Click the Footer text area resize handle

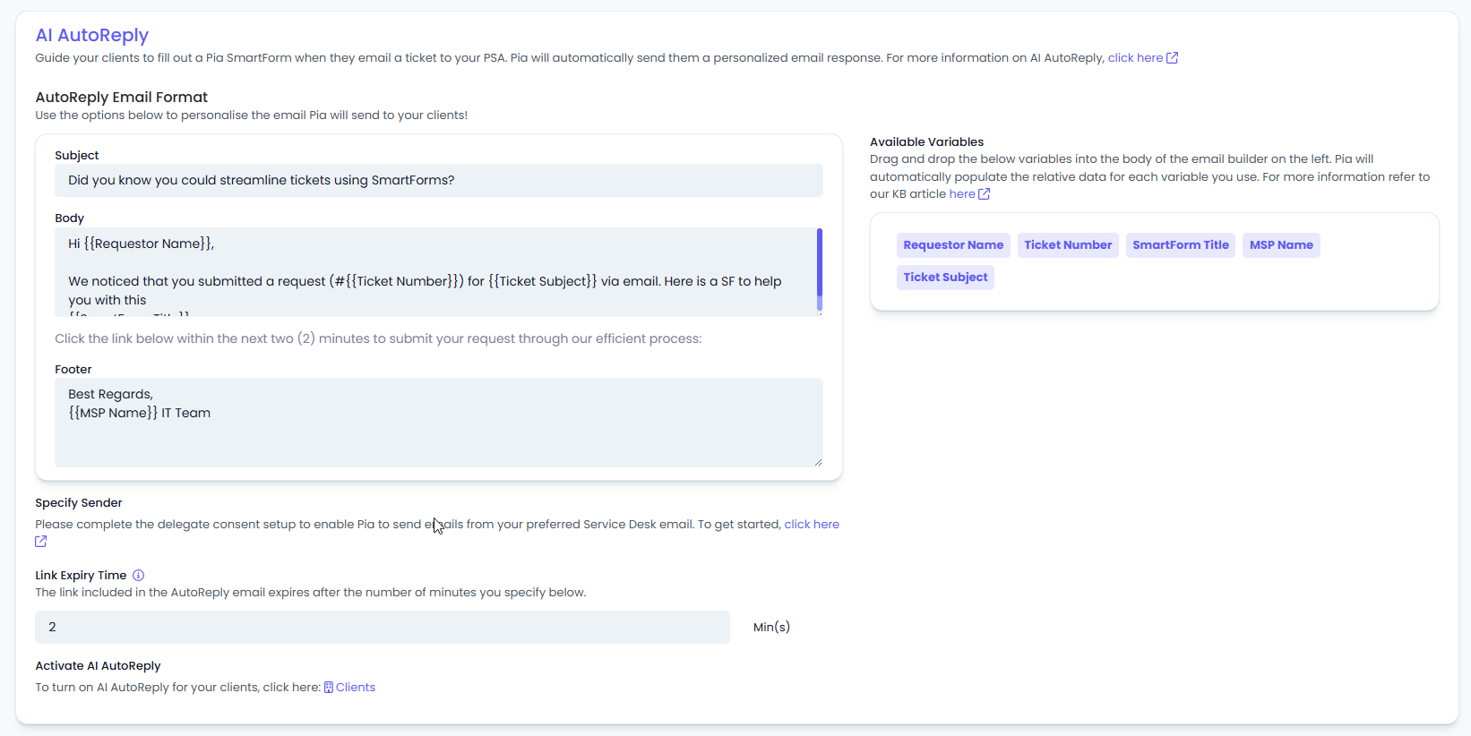pyautogui.click(x=818, y=462)
